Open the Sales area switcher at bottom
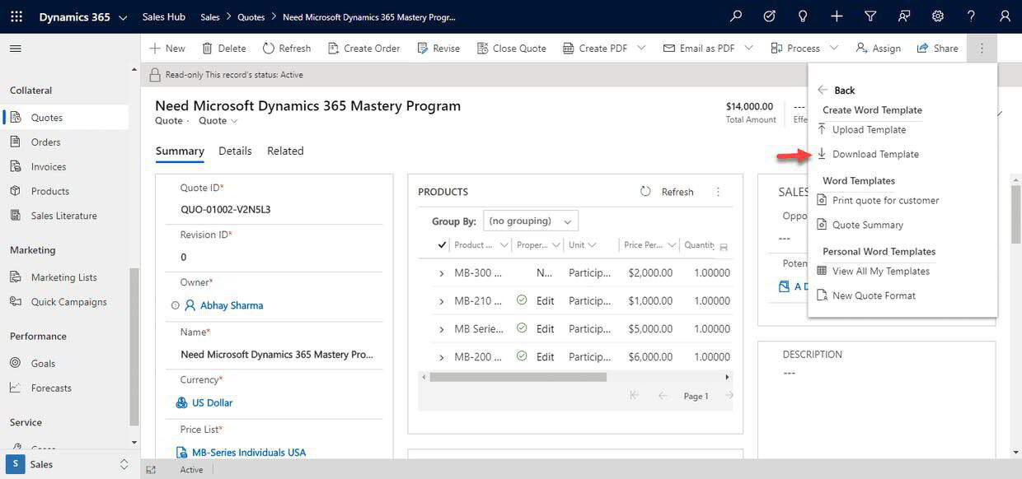The height and width of the screenshot is (479, 1022). [70, 464]
